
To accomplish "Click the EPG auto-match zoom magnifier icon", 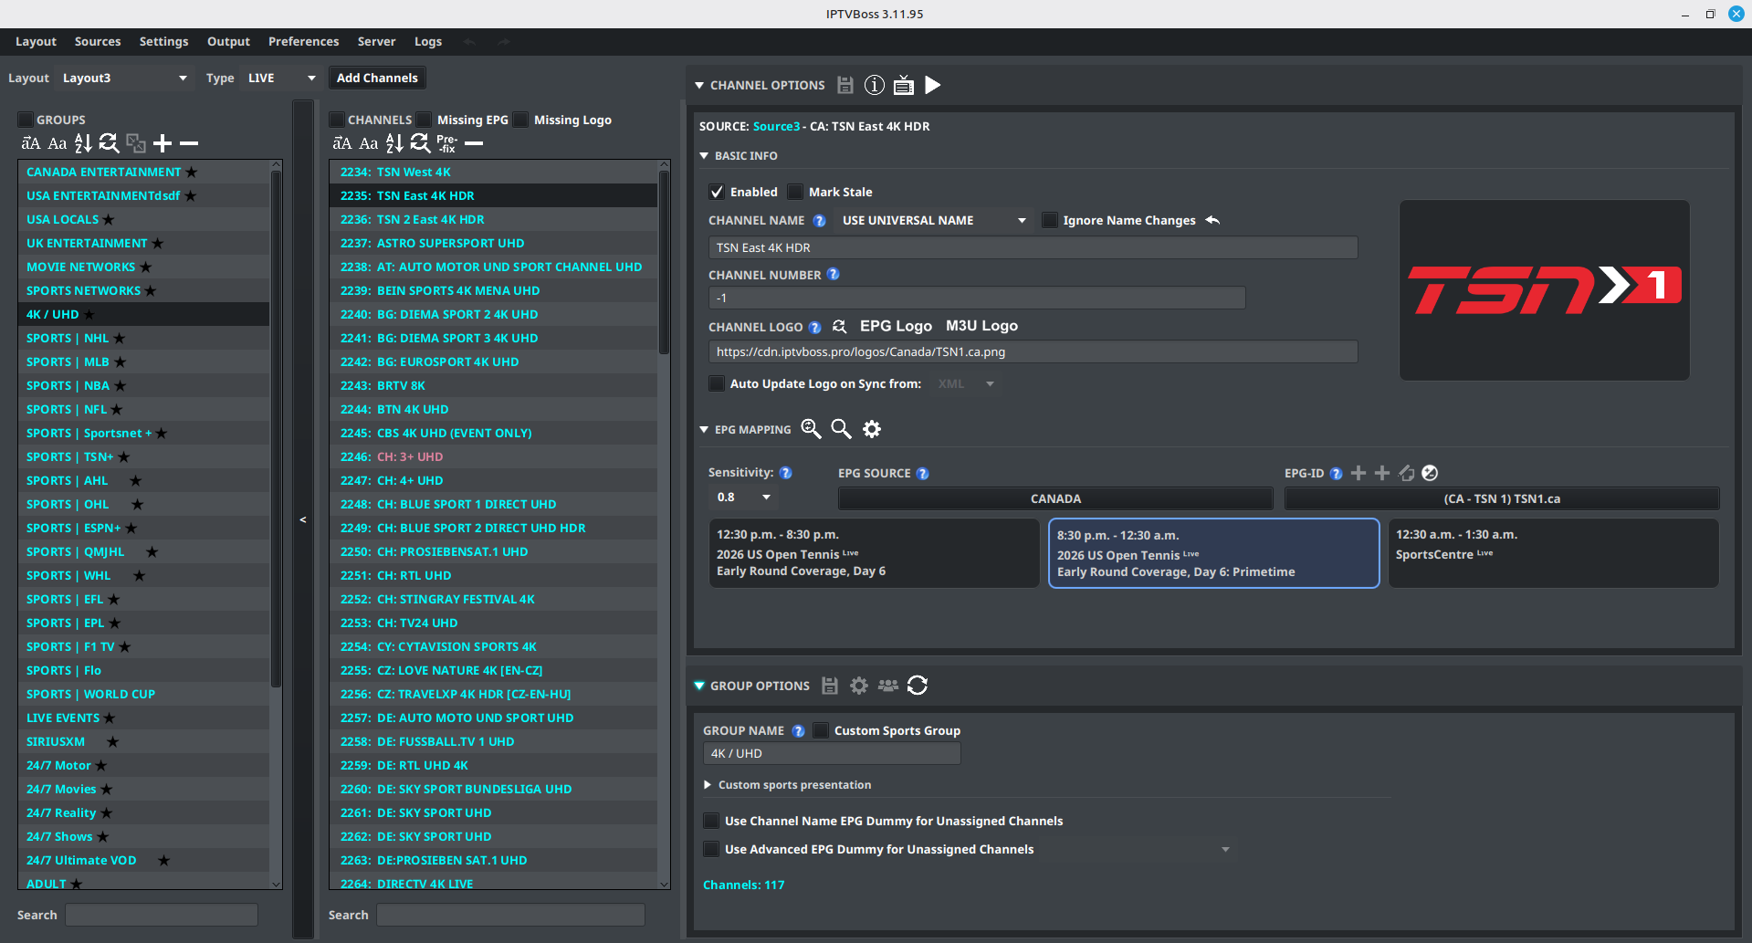I will [x=811, y=429].
